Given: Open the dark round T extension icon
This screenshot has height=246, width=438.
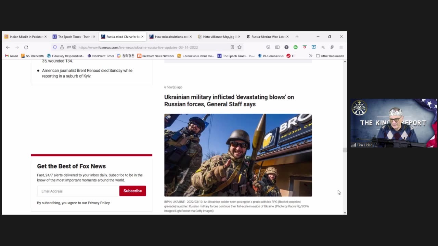Looking at the screenshot, I should [x=286, y=47].
